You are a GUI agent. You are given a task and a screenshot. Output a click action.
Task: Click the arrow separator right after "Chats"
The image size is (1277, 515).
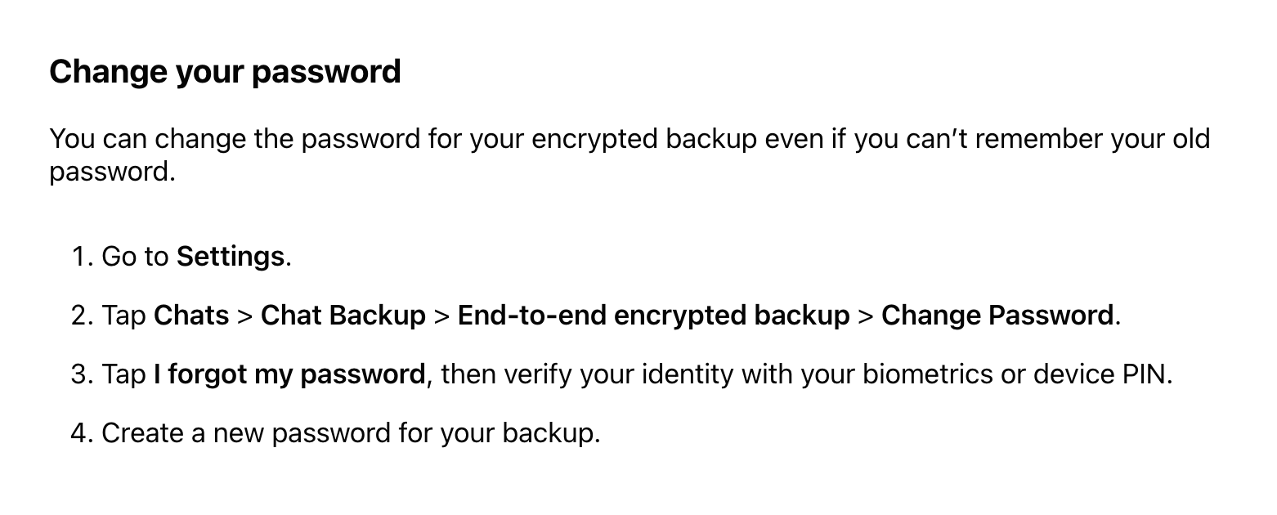click(x=245, y=316)
